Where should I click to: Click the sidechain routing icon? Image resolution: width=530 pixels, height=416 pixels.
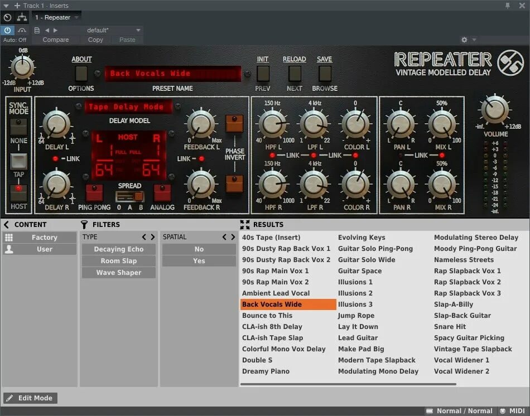[22, 17]
